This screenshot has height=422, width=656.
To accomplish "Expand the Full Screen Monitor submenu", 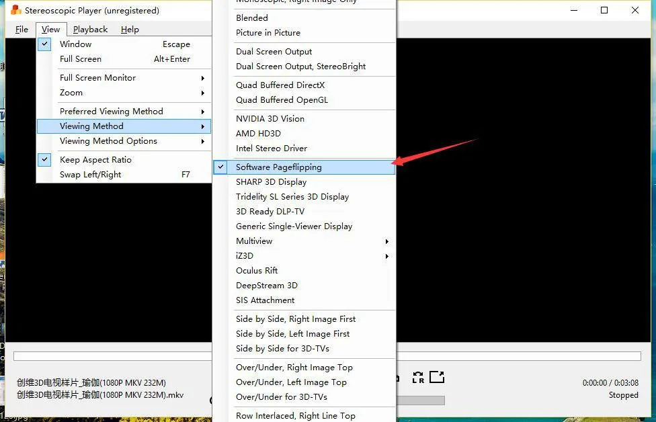I will pos(124,78).
